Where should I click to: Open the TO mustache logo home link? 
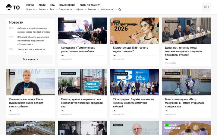[13, 7]
